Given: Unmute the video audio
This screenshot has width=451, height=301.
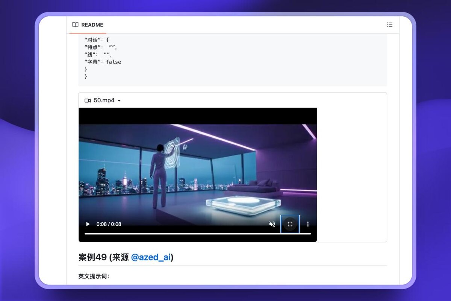Looking at the screenshot, I should click(272, 224).
